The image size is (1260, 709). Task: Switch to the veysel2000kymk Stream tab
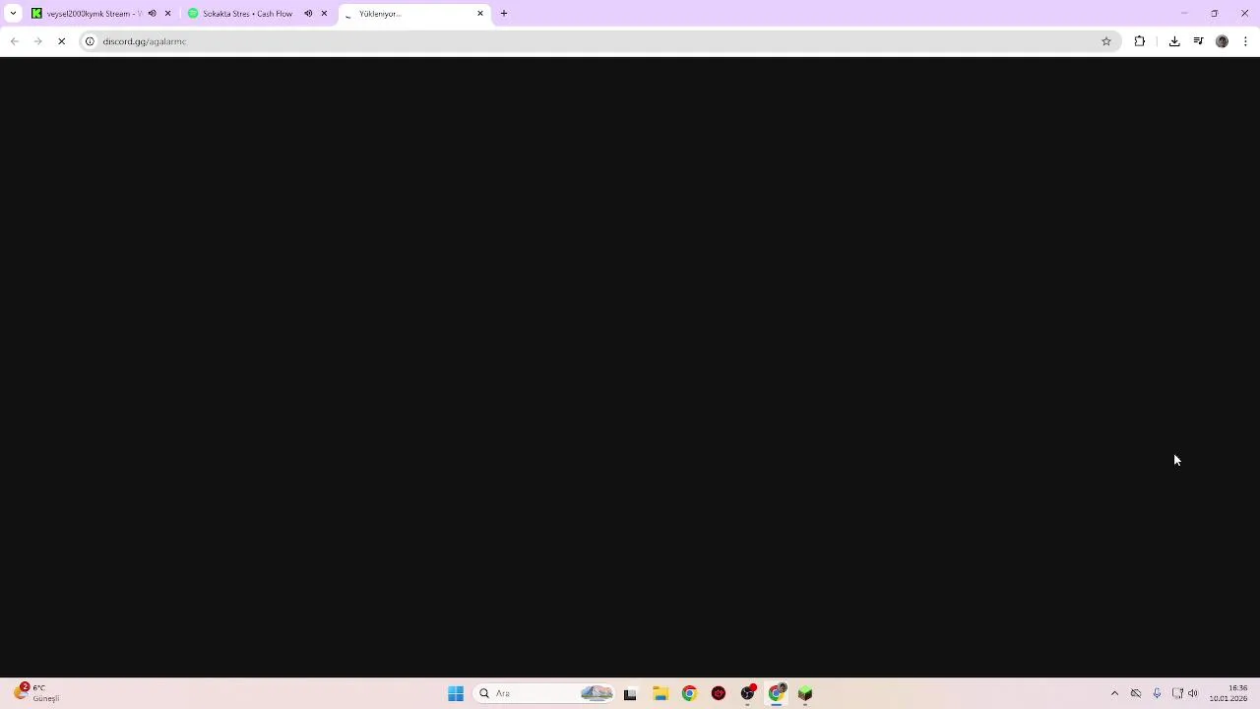[x=89, y=14]
